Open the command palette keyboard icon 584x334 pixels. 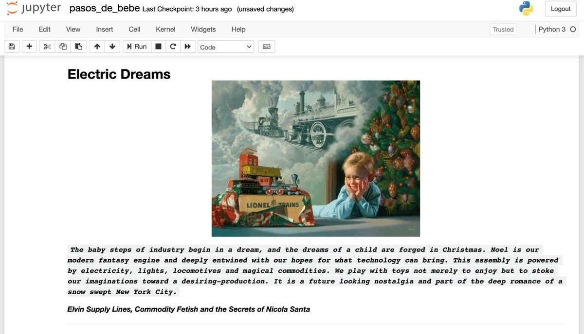click(267, 47)
